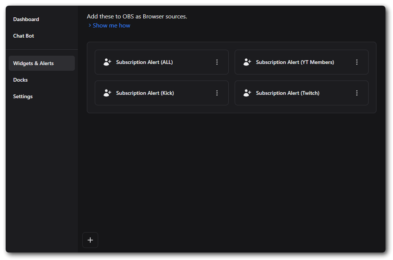Click the kebab icon on the Twitch alert card
Screen dimensions: 393x260
click(x=357, y=93)
